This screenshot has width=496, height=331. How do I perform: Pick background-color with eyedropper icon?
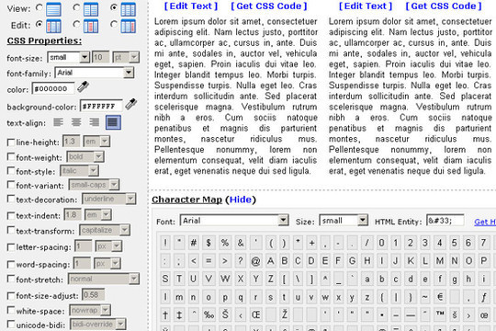tap(130, 104)
